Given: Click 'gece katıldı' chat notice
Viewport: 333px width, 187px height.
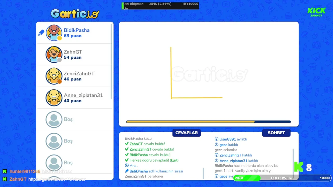Looking at the screenshot, I should coord(229,145).
